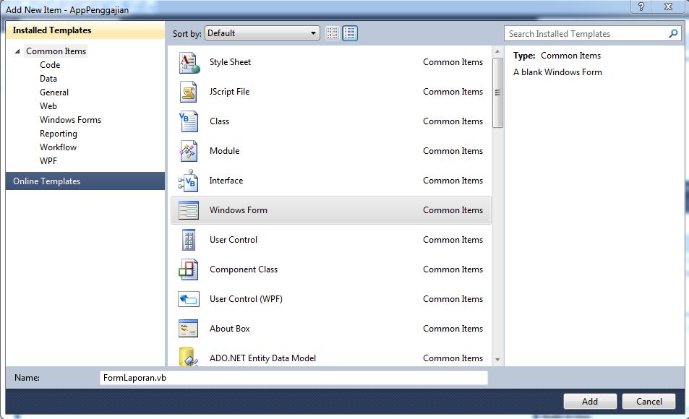Focus the Name field FormLaporan.vb
The image size is (689, 419).
tap(294, 378)
